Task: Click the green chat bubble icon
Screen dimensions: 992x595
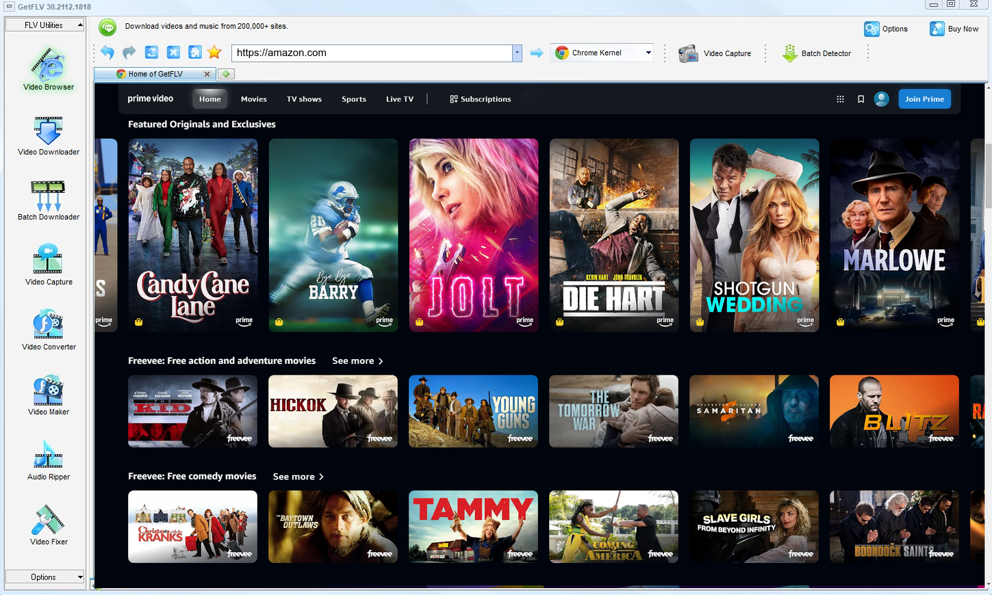Action: pyautogui.click(x=107, y=27)
